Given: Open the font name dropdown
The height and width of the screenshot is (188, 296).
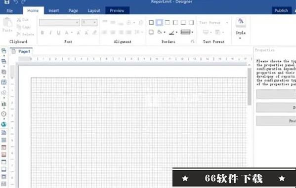Looking at the screenshot, I should point(59,22).
